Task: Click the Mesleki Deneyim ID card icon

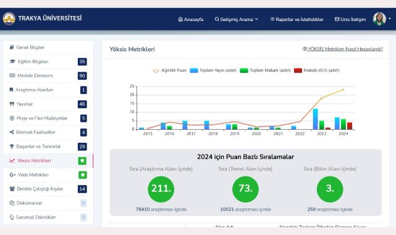Action: [x=12, y=75]
